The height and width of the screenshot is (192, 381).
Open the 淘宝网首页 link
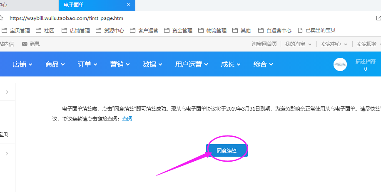coord(264,44)
